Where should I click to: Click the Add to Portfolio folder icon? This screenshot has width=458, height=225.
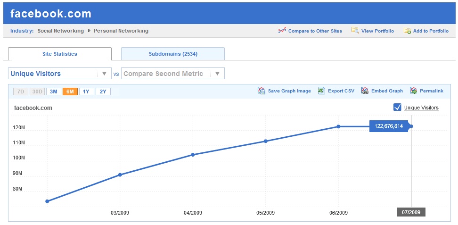click(408, 31)
